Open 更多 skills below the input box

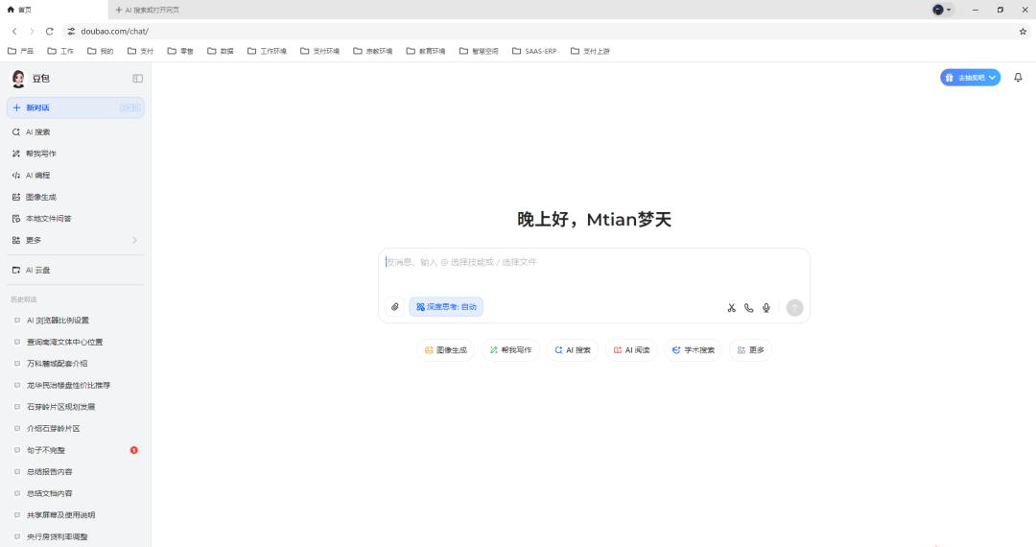(750, 350)
